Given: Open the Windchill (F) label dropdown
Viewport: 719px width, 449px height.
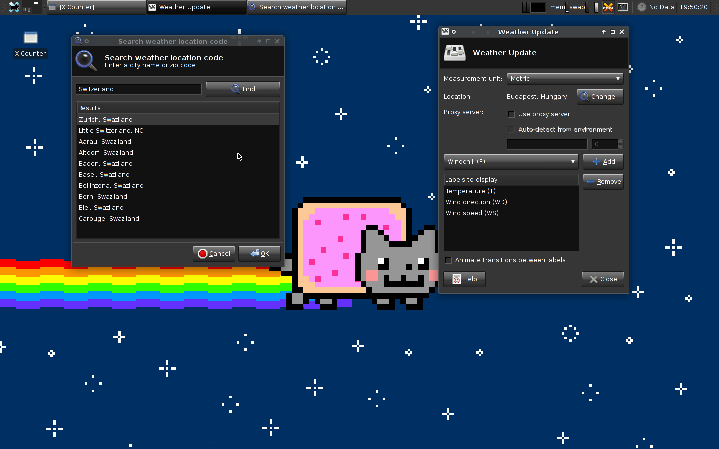Looking at the screenshot, I should (x=511, y=162).
